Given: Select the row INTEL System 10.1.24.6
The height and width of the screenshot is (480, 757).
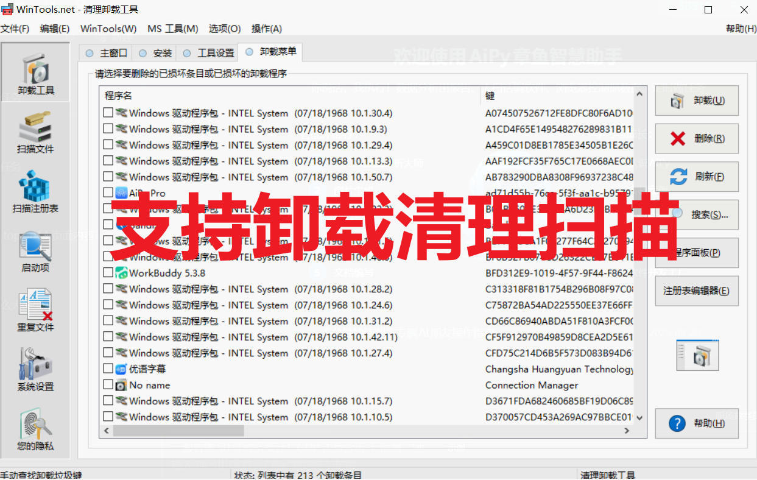Looking at the screenshot, I should pos(366,305).
